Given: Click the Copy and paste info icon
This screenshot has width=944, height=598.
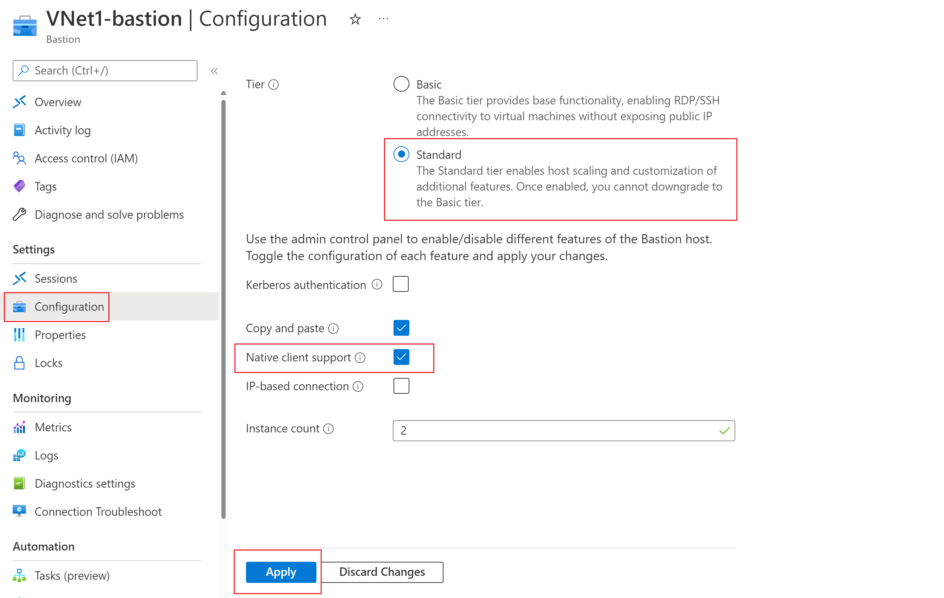Looking at the screenshot, I should click(x=333, y=329).
